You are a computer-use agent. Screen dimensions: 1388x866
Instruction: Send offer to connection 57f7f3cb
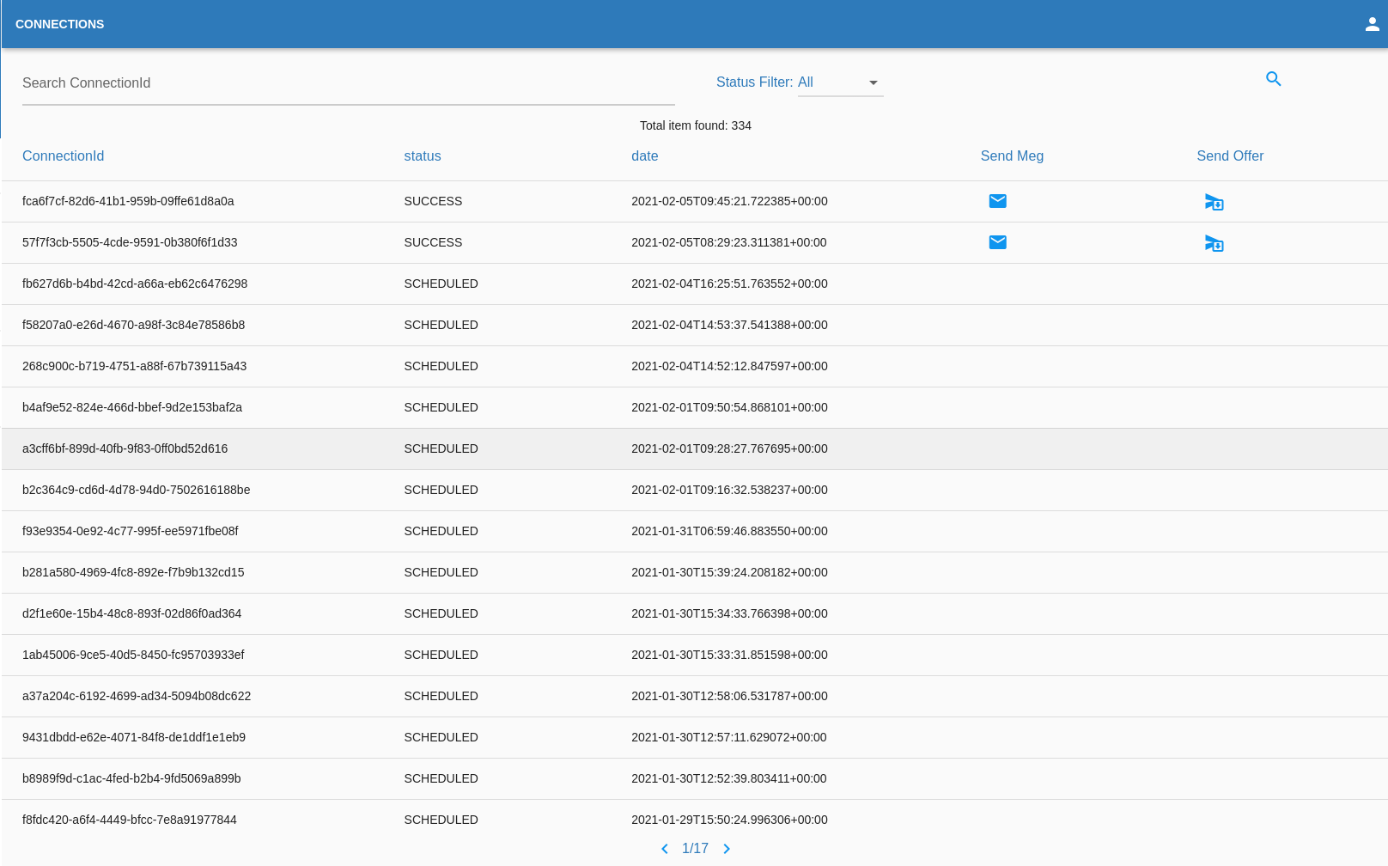(1214, 243)
